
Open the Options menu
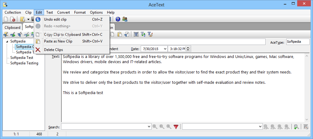96,12
